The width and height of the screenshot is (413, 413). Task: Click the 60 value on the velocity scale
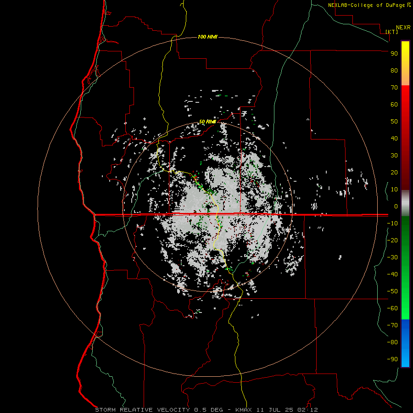(x=394, y=105)
